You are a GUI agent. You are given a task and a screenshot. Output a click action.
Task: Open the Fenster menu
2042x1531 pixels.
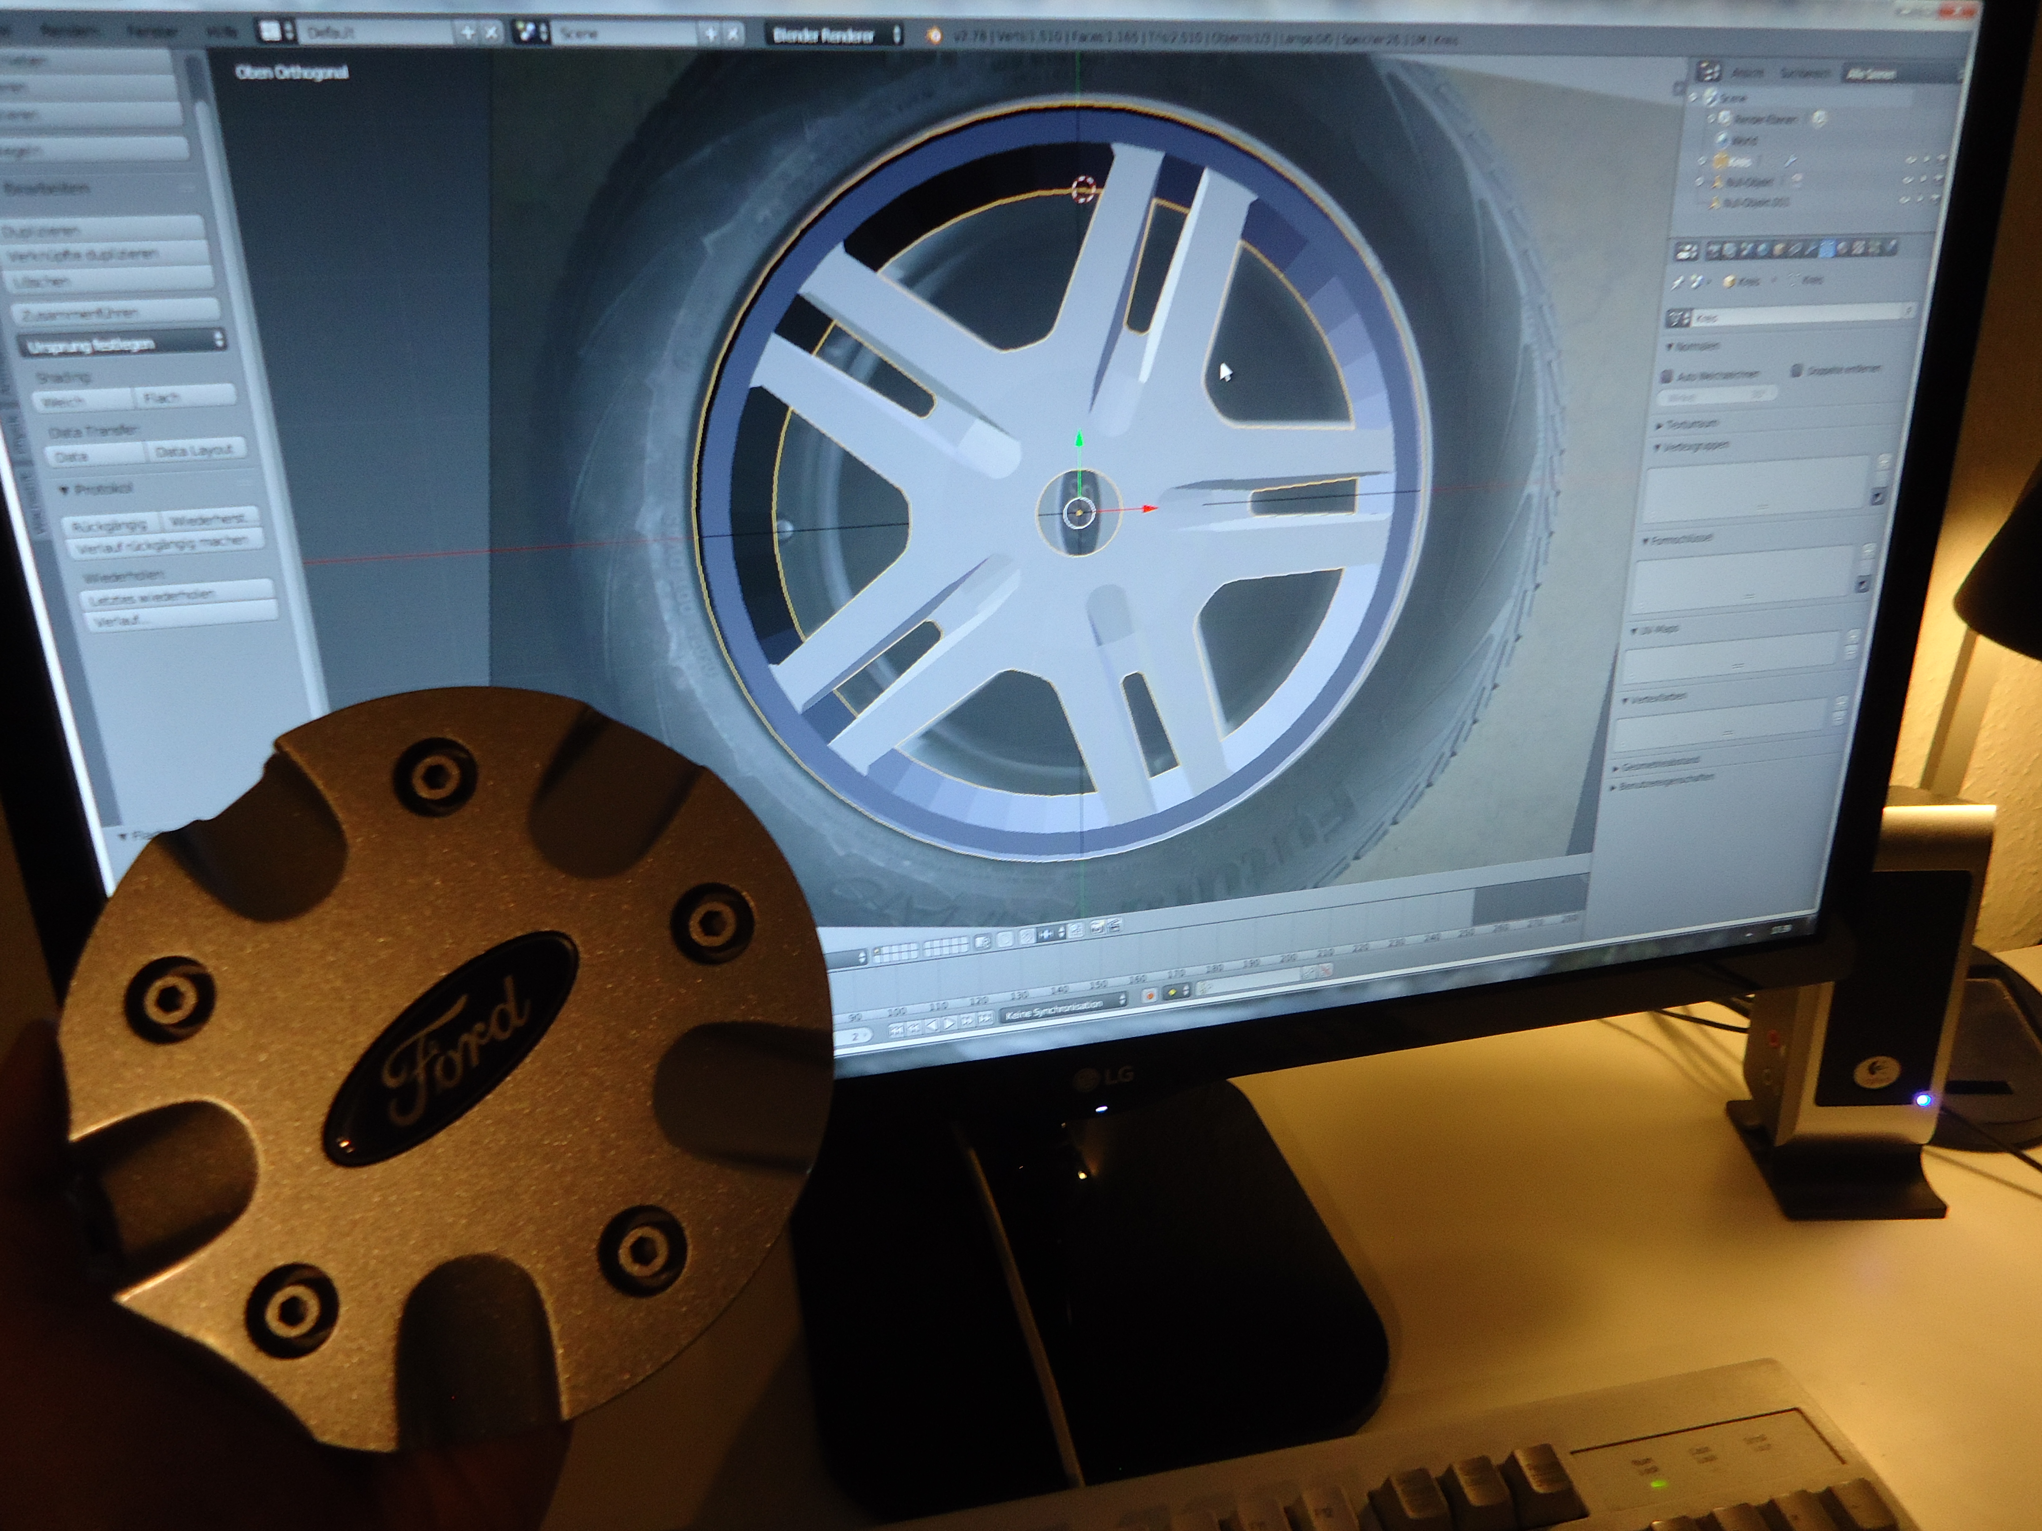pyautogui.click(x=151, y=31)
